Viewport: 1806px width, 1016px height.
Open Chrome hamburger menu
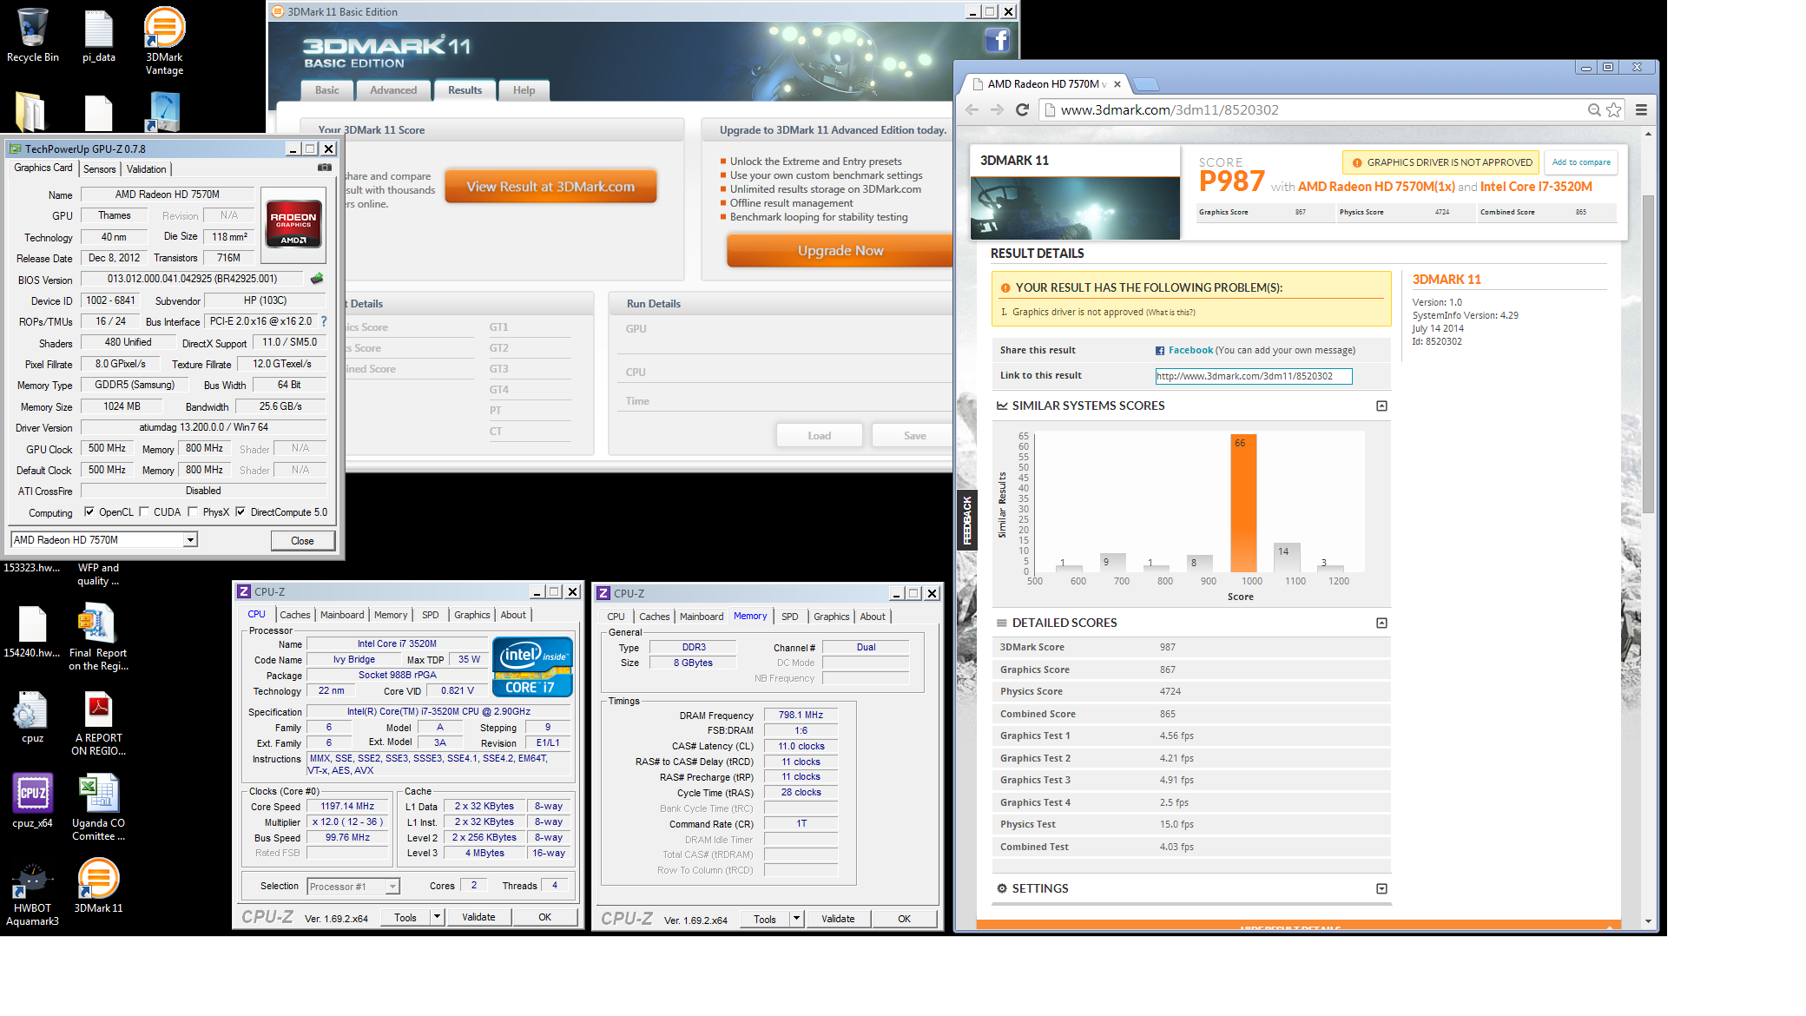coord(1641,110)
